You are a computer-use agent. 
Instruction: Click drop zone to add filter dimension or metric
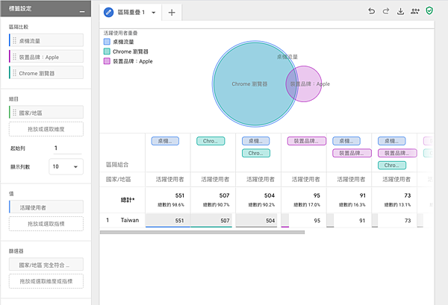point(46,281)
